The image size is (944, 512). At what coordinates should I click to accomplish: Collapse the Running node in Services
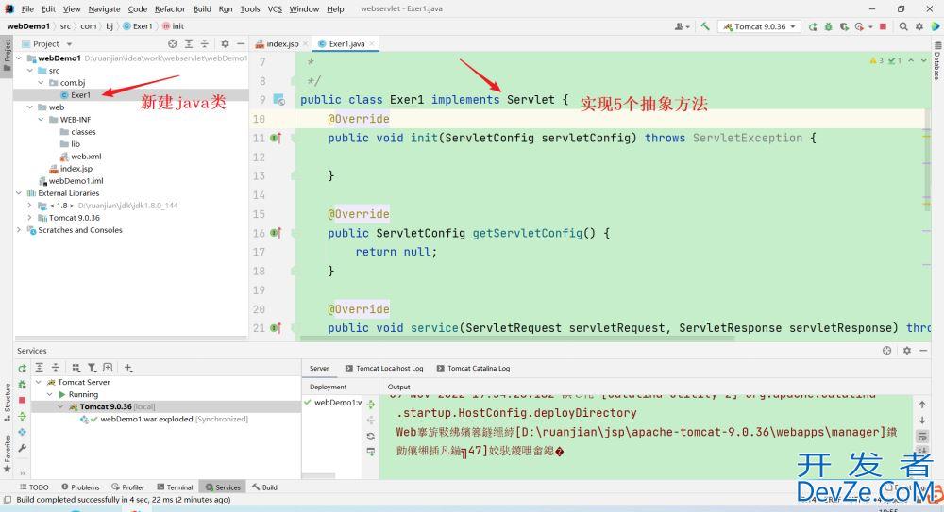click(49, 395)
